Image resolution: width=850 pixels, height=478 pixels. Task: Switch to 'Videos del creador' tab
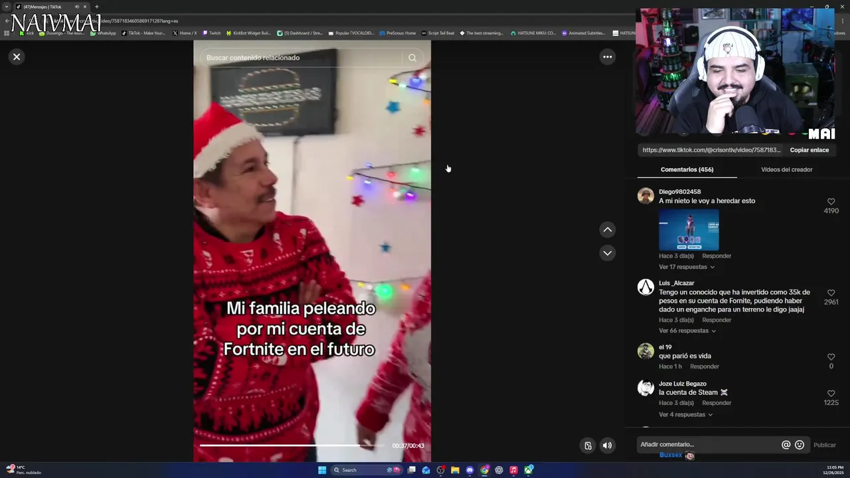point(786,170)
